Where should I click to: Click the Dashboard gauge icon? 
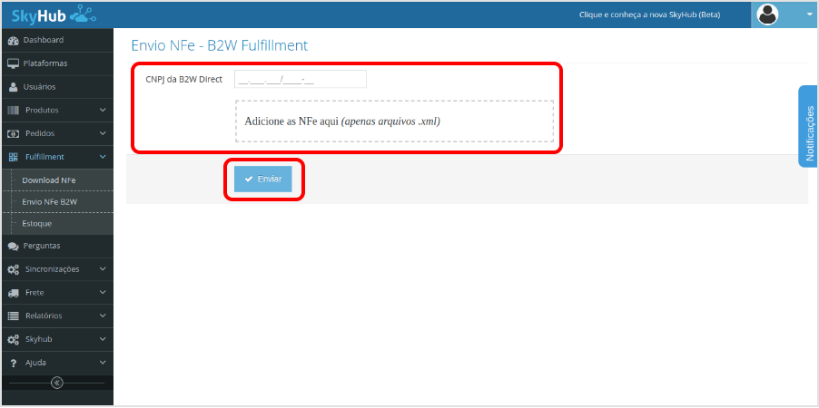pyautogui.click(x=14, y=41)
